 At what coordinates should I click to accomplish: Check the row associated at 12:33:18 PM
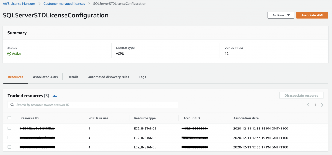pyautogui.click(x=9, y=128)
